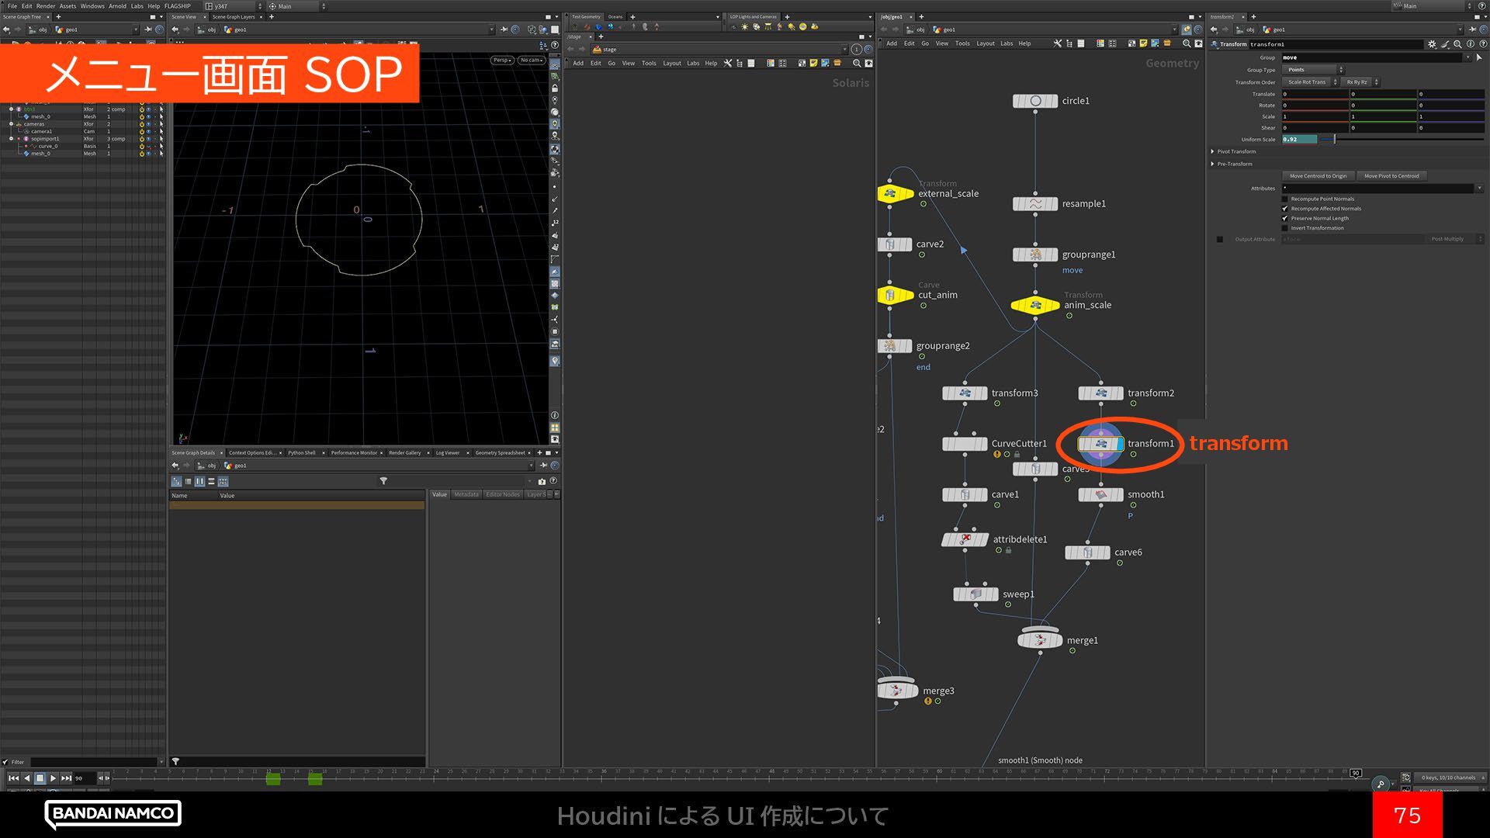
Task: Click the group selection arrow icon
Action: 1479,57
